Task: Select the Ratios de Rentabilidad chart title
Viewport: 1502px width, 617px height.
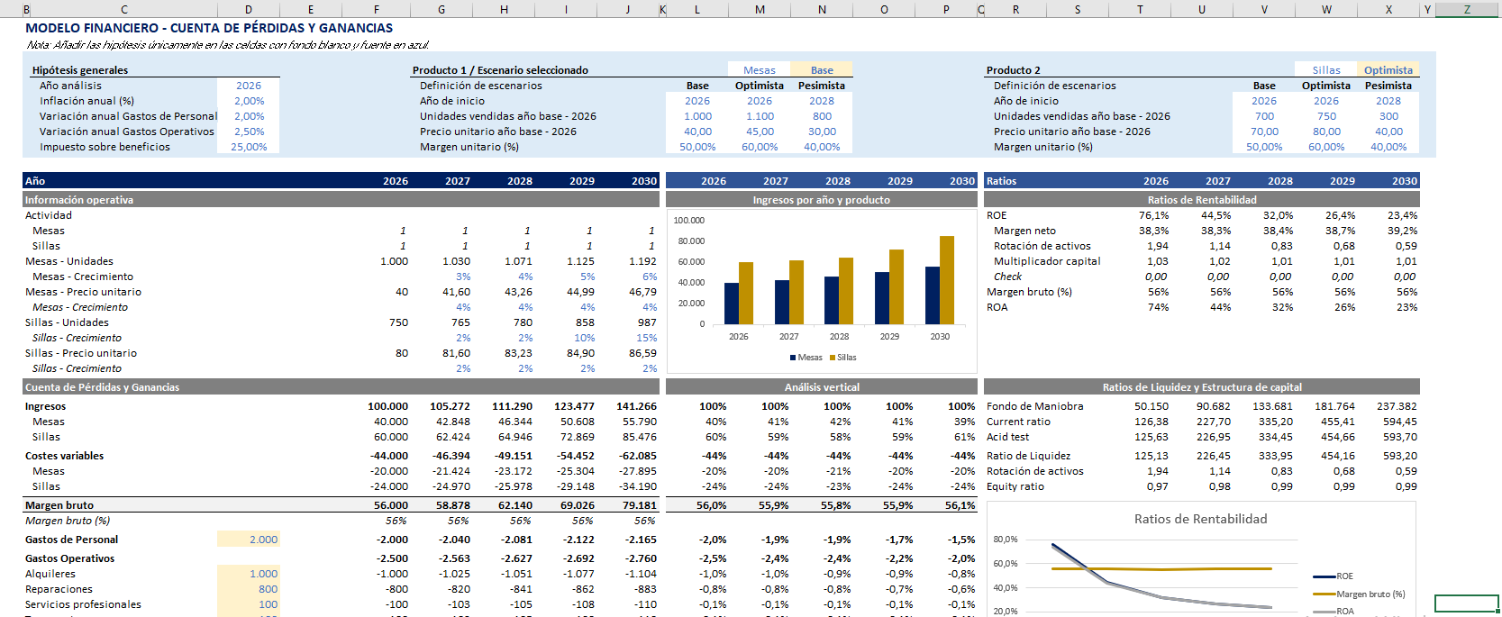Action: 1200,519
